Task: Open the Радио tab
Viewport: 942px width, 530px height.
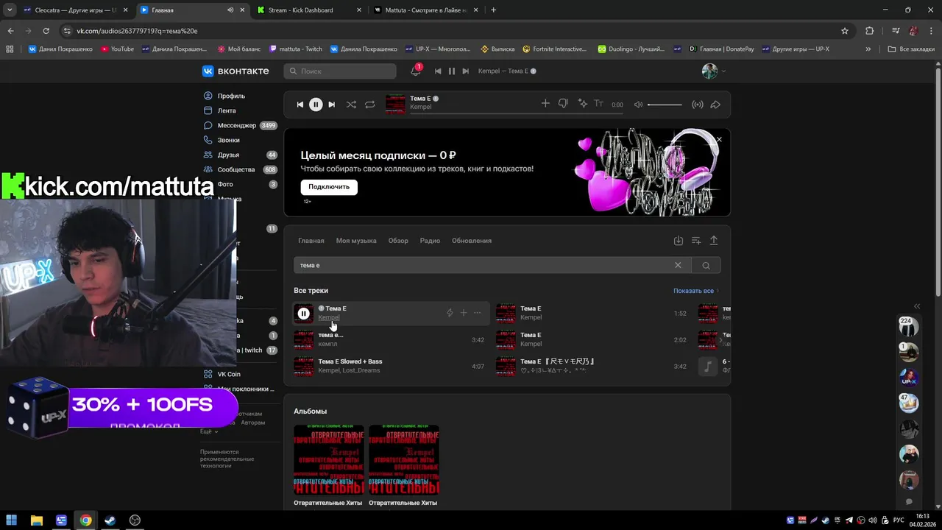Action: point(430,241)
